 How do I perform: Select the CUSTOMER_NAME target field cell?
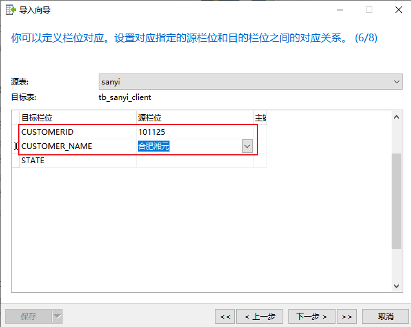click(78, 146)
